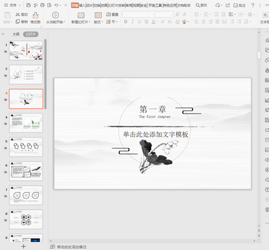269x250 pixels.
Task: Open the font name combo box
Action: click(139, 15)
